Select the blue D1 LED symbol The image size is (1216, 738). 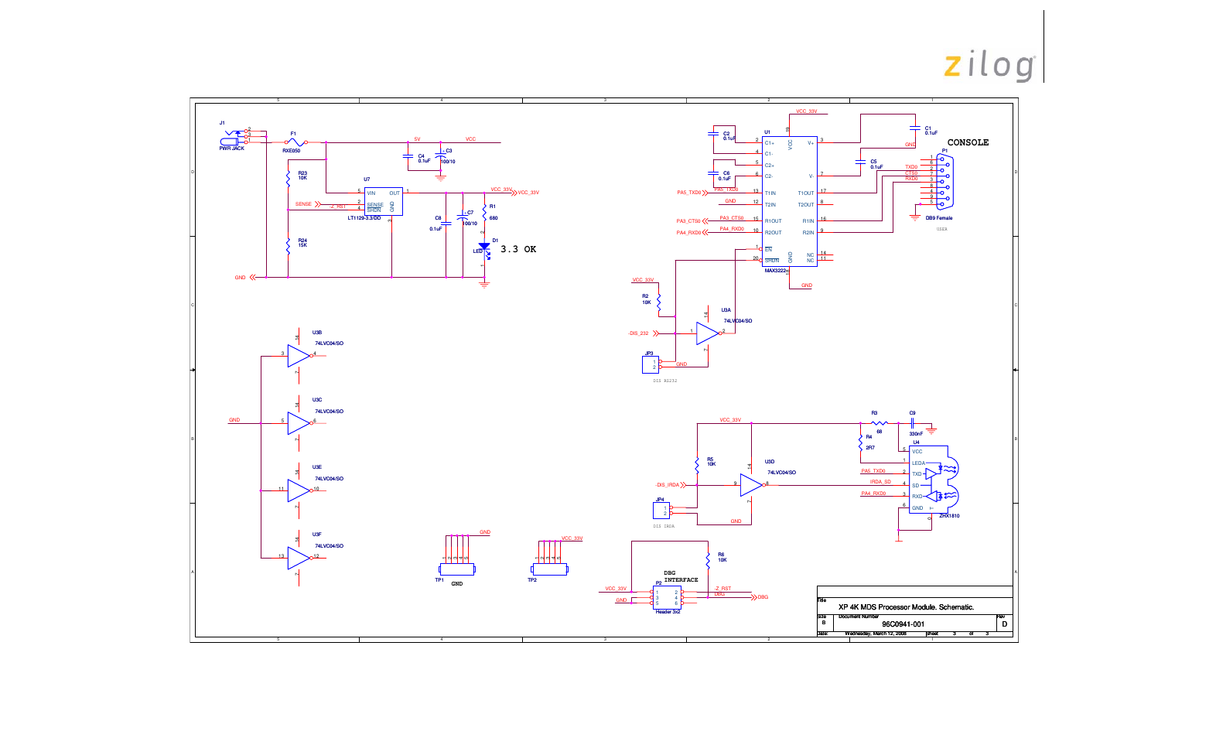tap(484, 248)
